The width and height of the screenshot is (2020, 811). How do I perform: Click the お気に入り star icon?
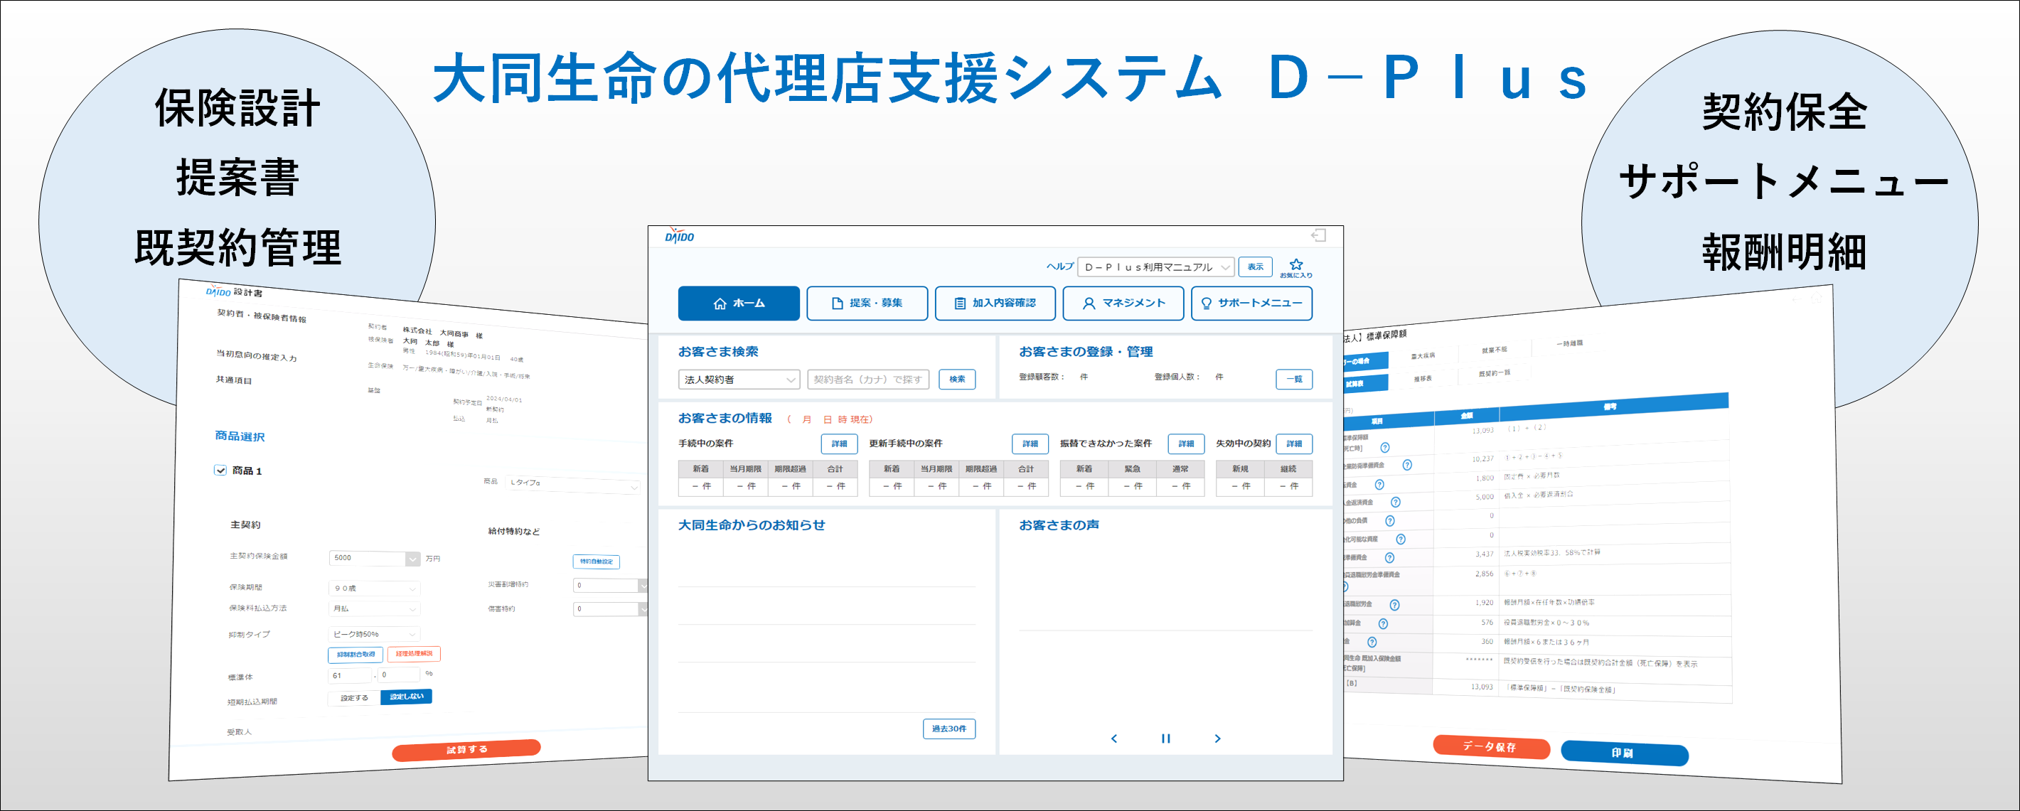[1296, 264]
